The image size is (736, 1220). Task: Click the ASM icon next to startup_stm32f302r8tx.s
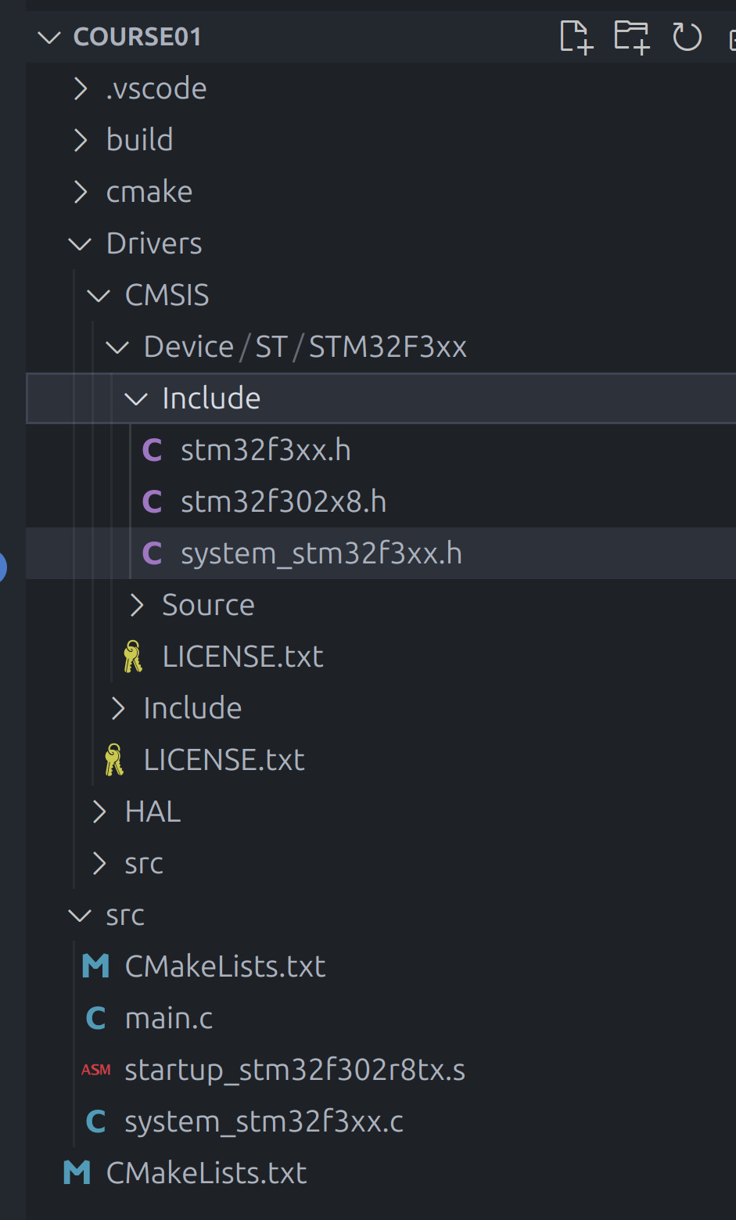[96, 1070]
